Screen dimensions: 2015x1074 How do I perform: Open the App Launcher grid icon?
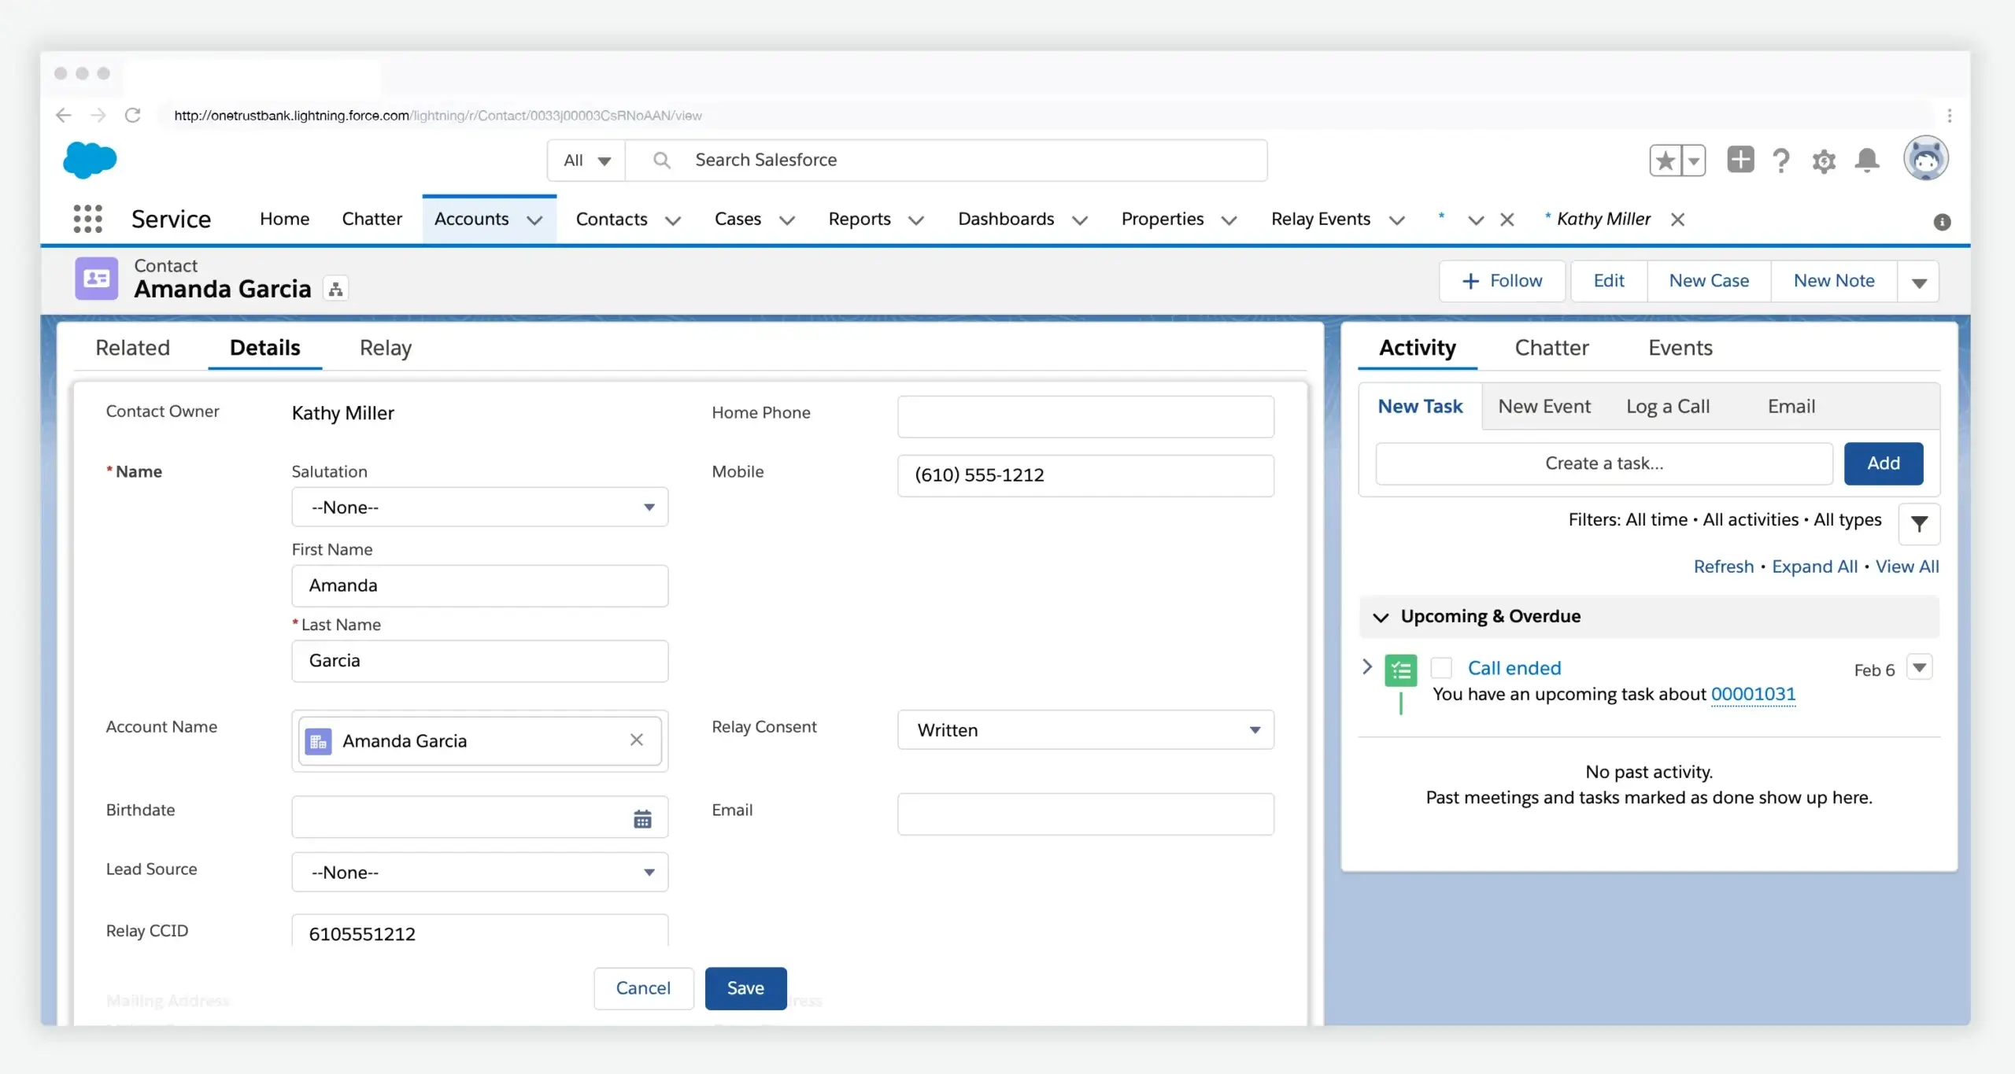(x=87, y=219)
